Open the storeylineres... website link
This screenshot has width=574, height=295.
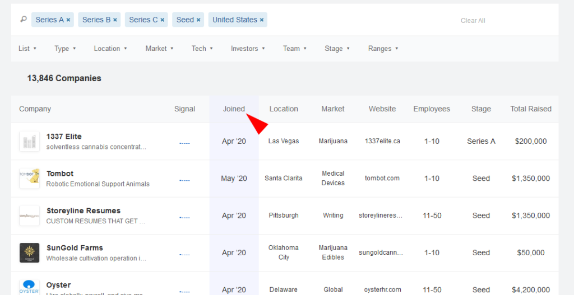(x=381, y=216)
